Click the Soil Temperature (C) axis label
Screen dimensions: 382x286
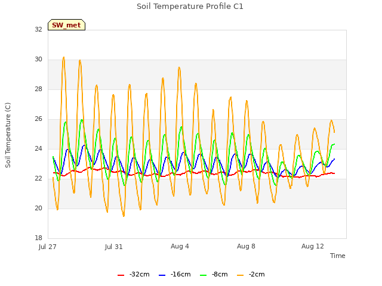(x=8, y=135)
